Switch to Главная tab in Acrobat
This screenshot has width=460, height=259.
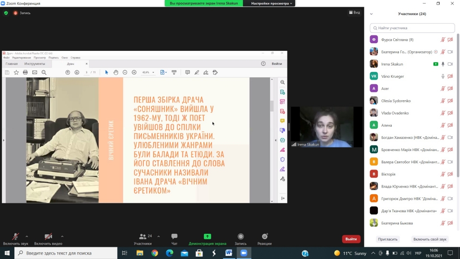(x=11, y=64)
